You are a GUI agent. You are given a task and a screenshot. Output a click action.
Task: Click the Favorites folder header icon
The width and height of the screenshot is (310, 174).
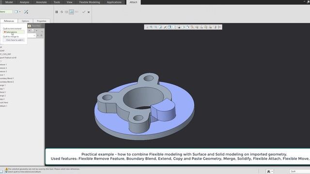30,26
